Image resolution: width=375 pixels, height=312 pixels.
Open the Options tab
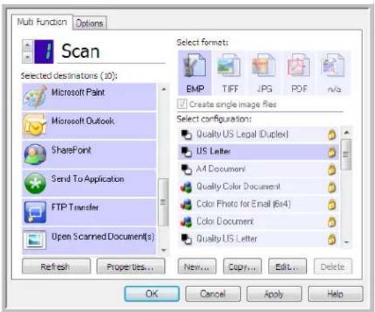[x=89, y=23]
